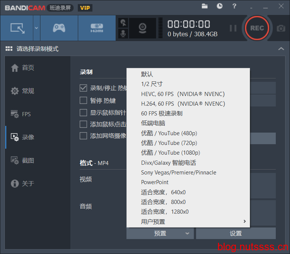The width and height of the screenshot is (290, 254).
Task: Select HDMI device recording mode
Action: click(97, 28)
